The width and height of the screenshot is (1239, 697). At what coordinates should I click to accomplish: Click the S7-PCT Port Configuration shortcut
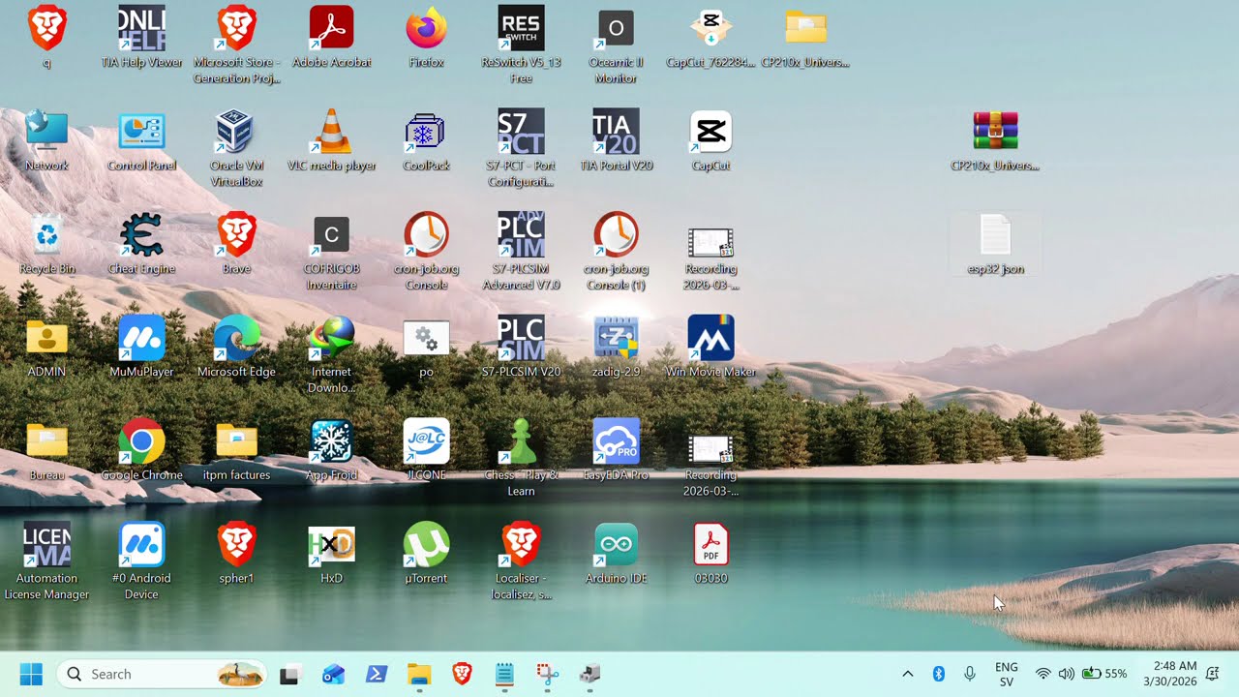tap(521, 147)
